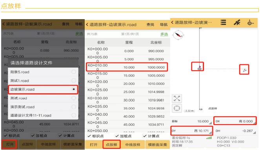Select row K0+035.00 in middle list
This screenshot has width=260, height=150.
click(127, 108)
